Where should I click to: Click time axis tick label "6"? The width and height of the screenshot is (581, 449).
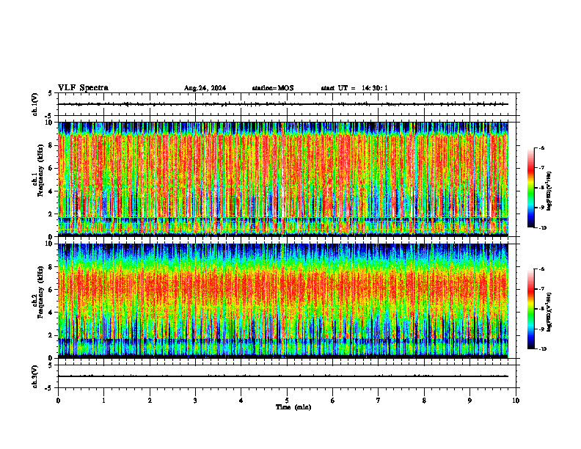[333, 401]
